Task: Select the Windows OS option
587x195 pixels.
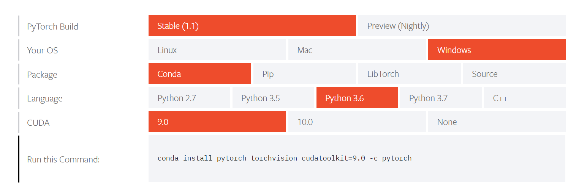Action: click(497, 50)
